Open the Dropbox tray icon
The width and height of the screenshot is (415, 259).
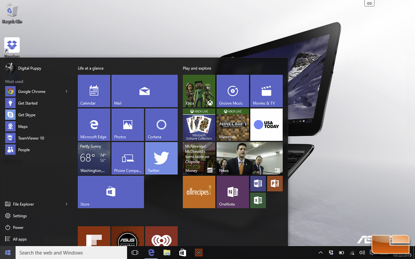(331, 253)
